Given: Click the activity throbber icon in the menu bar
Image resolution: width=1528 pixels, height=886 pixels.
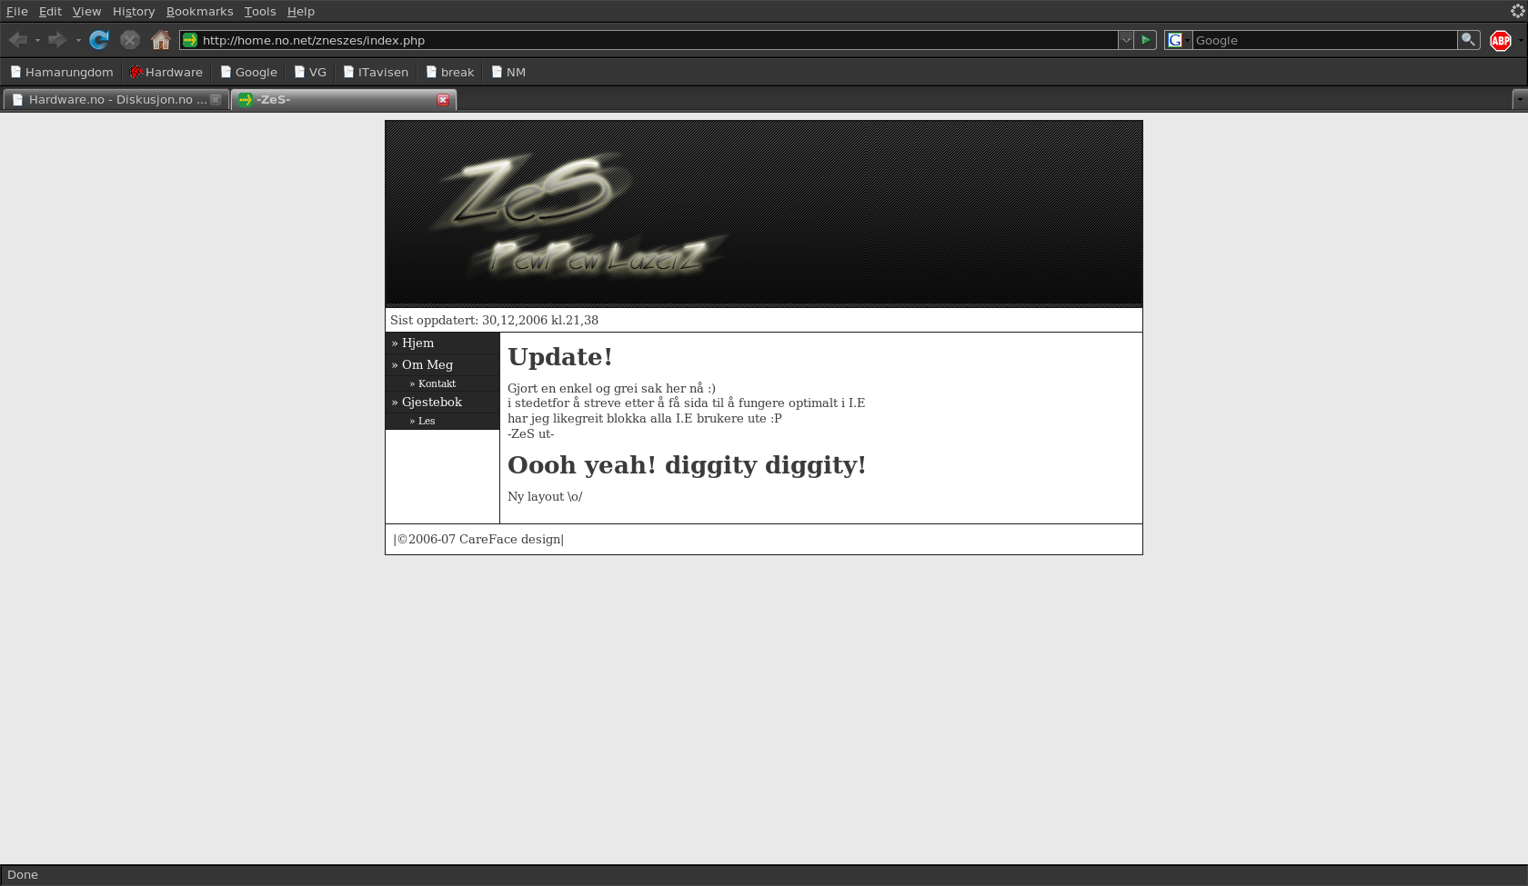Looking at the screenshot, I should (x=1517, y=11).
